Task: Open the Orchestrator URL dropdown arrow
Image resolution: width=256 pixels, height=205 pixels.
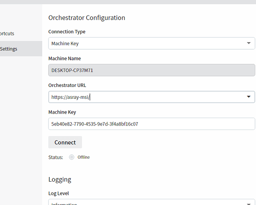Action: click(249, 97)
